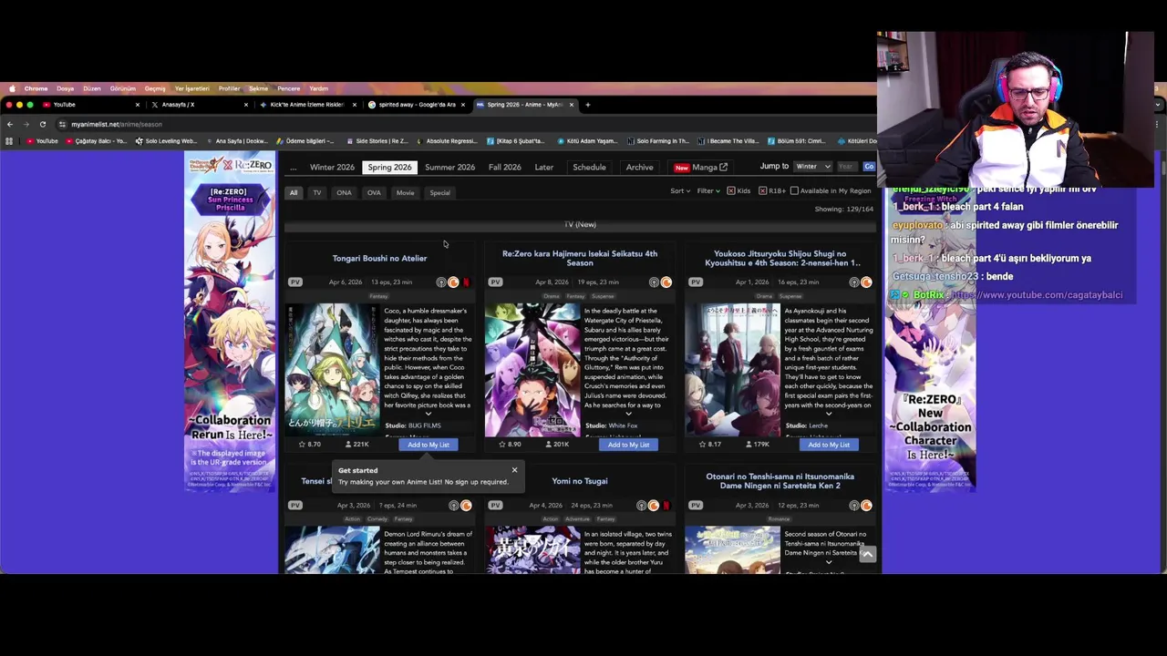Click the Crunchyroll icon on Re:Zero card
Screen dimensions: 1167x656
pyautogui.click(x=666, y=282)
